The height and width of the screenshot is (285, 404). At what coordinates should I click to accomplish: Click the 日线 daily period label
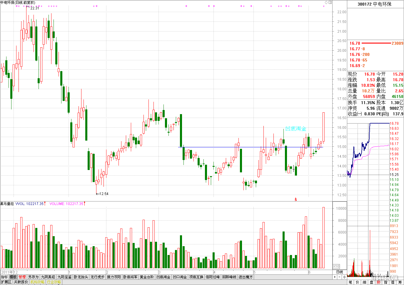tap(340, 272)
